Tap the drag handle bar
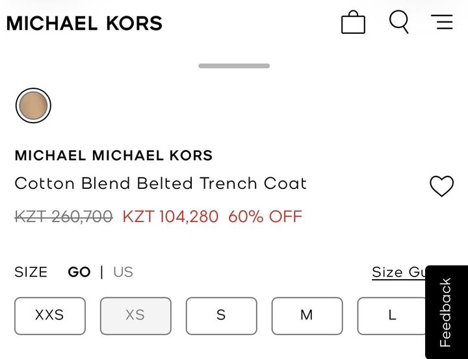 234,66
